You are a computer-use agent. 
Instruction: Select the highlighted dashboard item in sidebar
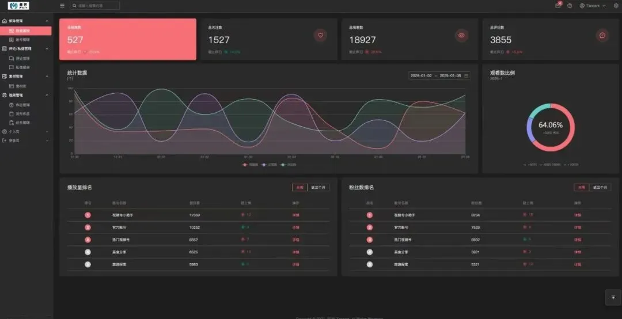pyautogui.click(x=26, y=31)
